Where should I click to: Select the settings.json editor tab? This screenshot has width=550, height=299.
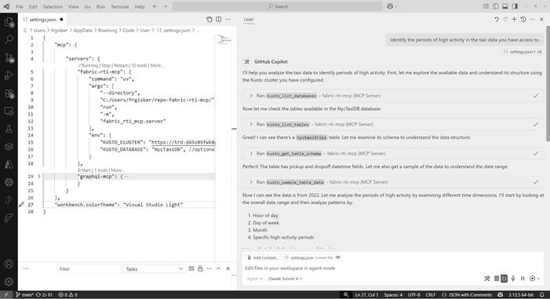click(43, 20)
